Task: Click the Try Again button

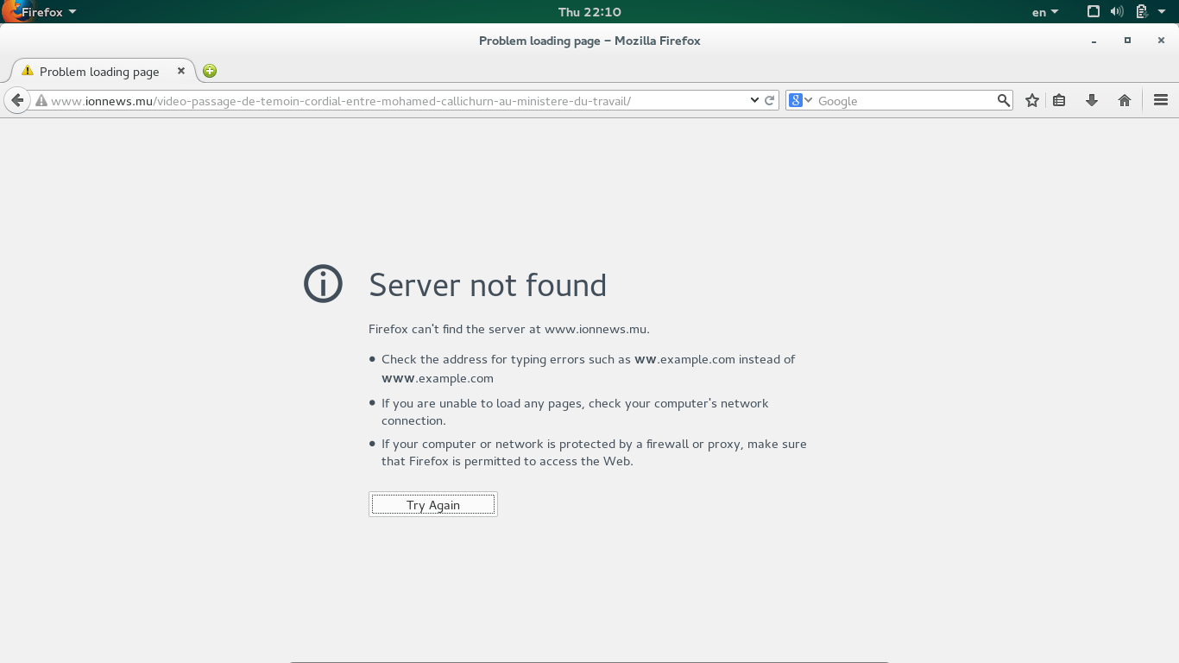Action: [x=433, y=505]
